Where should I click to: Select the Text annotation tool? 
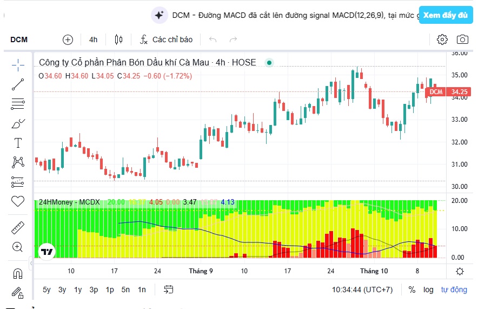click(18, 143)
